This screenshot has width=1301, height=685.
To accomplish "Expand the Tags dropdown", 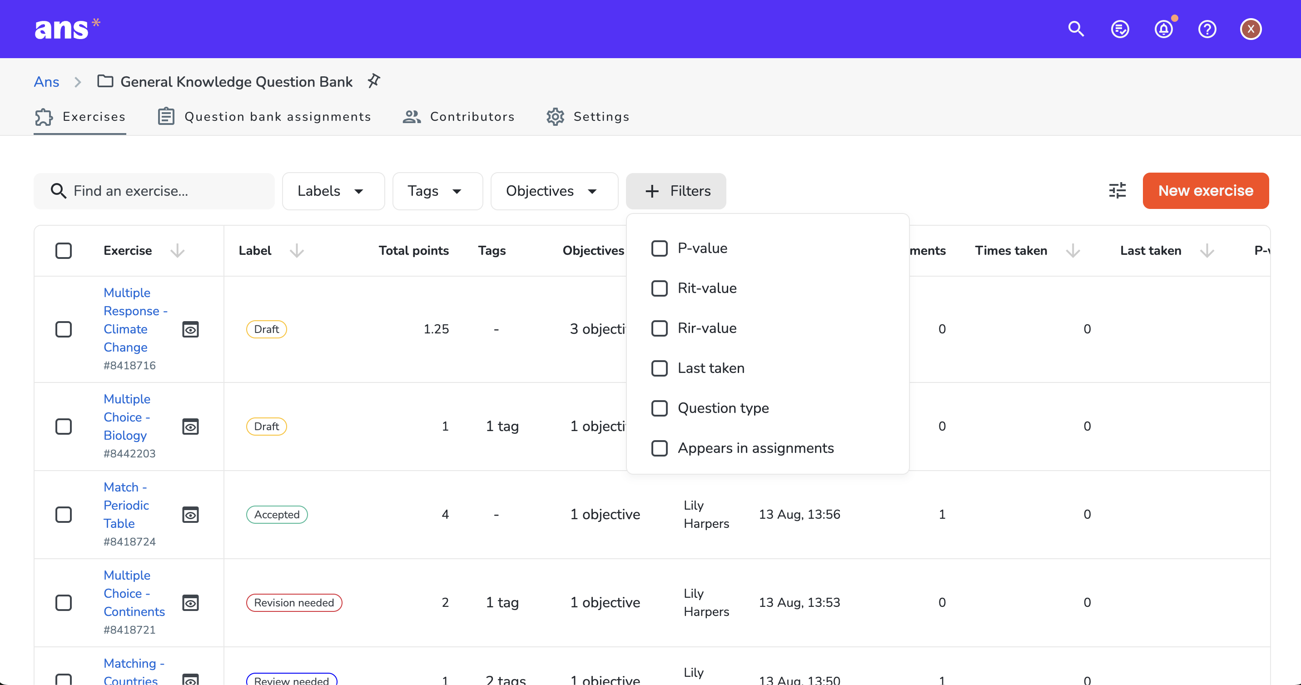I will point(437,191).
